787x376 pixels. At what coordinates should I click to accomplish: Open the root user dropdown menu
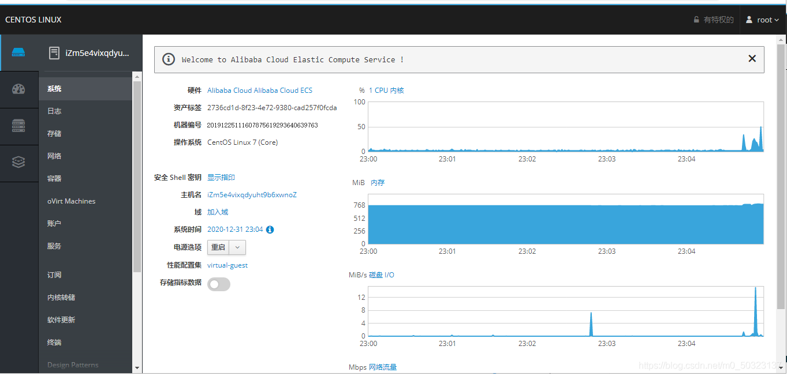tap(763, 20)
